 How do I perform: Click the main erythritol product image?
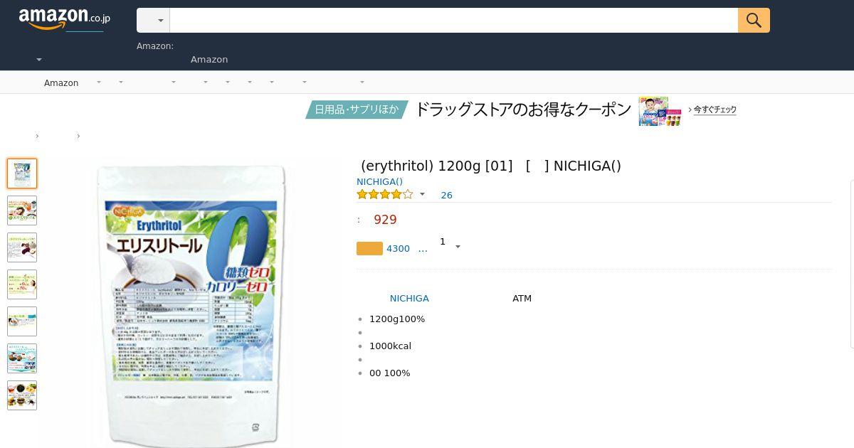[191, 304]
